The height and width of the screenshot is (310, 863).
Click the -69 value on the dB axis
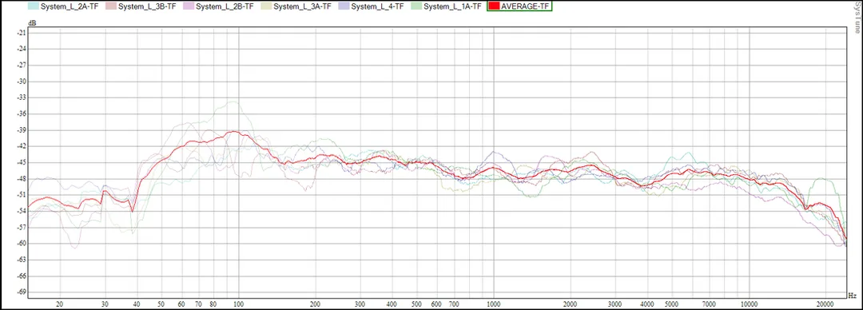pos(22,292)
